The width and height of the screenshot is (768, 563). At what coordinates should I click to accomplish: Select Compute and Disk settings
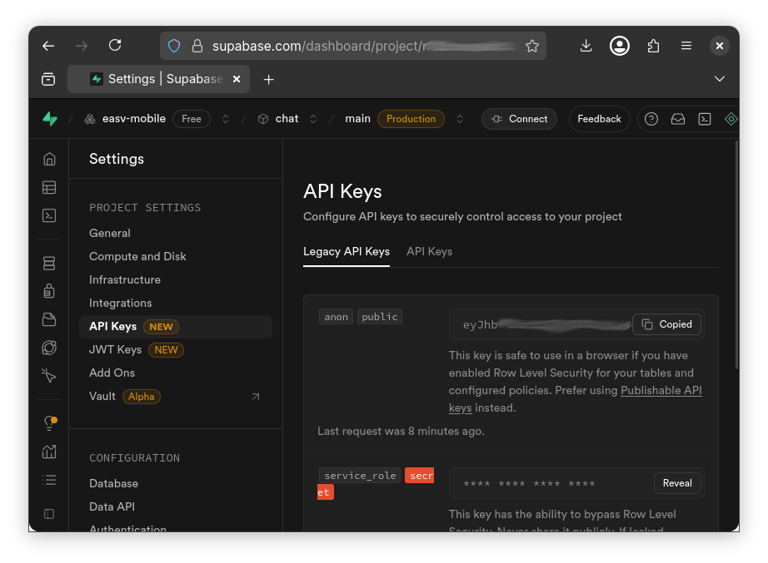pos(137,256)
